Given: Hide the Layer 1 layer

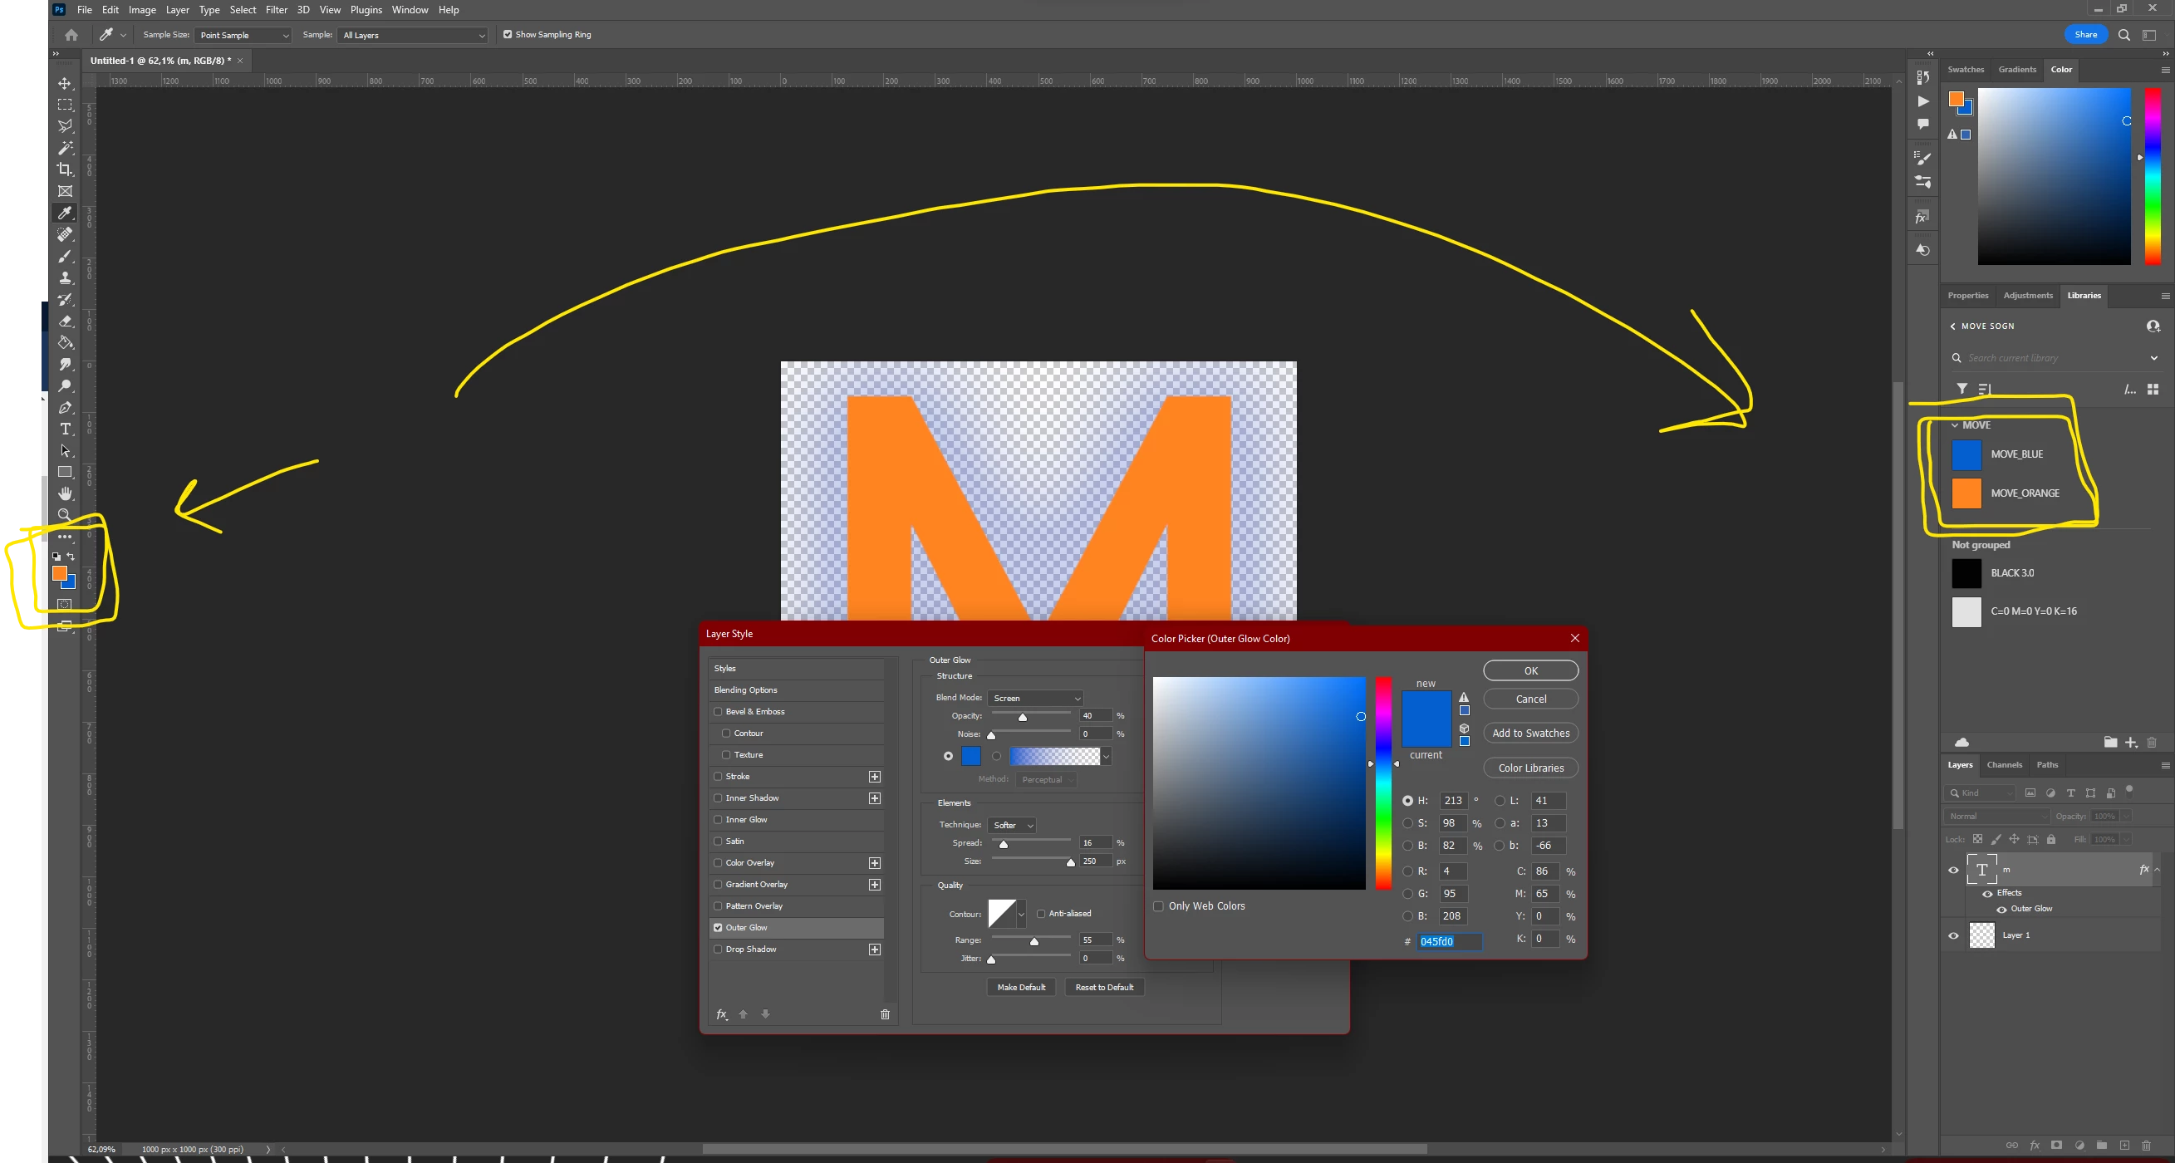Looking at the screenshot, I should [1953, 935].
